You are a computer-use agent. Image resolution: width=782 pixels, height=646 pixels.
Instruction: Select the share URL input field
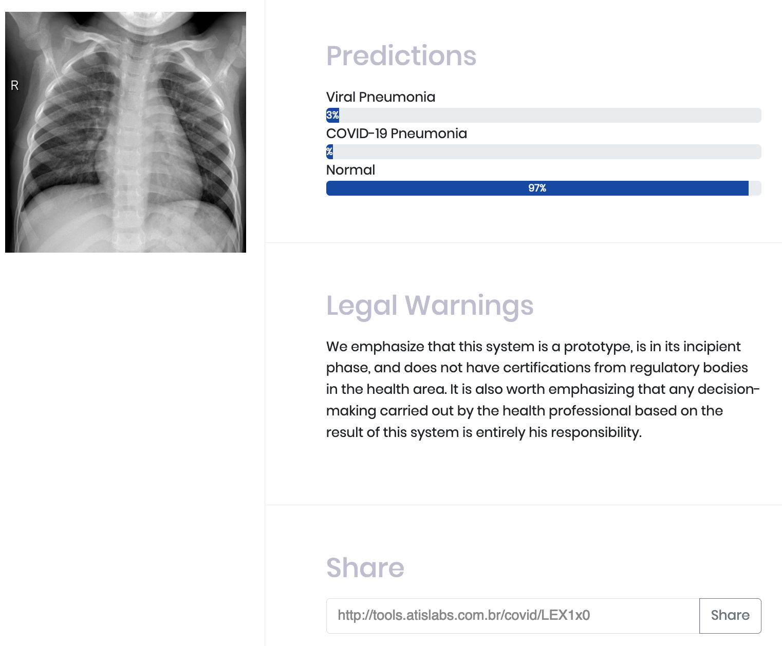point(513,616)
